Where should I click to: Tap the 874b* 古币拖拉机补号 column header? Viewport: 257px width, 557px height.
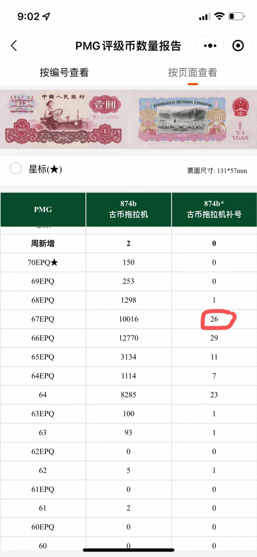pyautogui.click(x=214, y=209)
